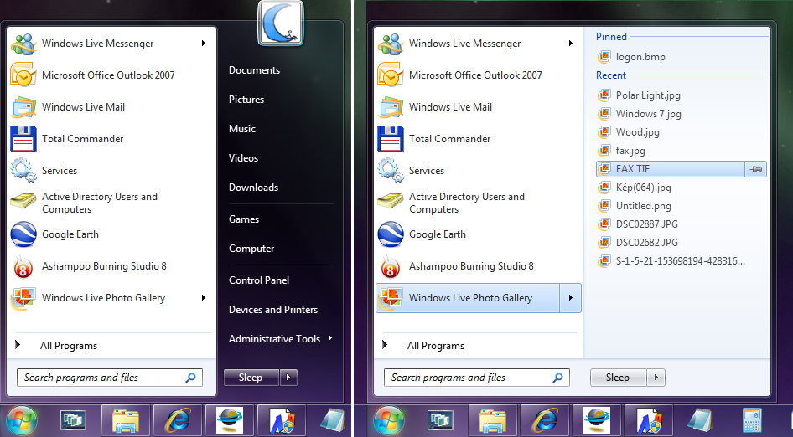The height and width of the screenshot is (437, 793).
Task: Launch Outlook 2007 icon in right Start menu
Action: tap(391, 75)
